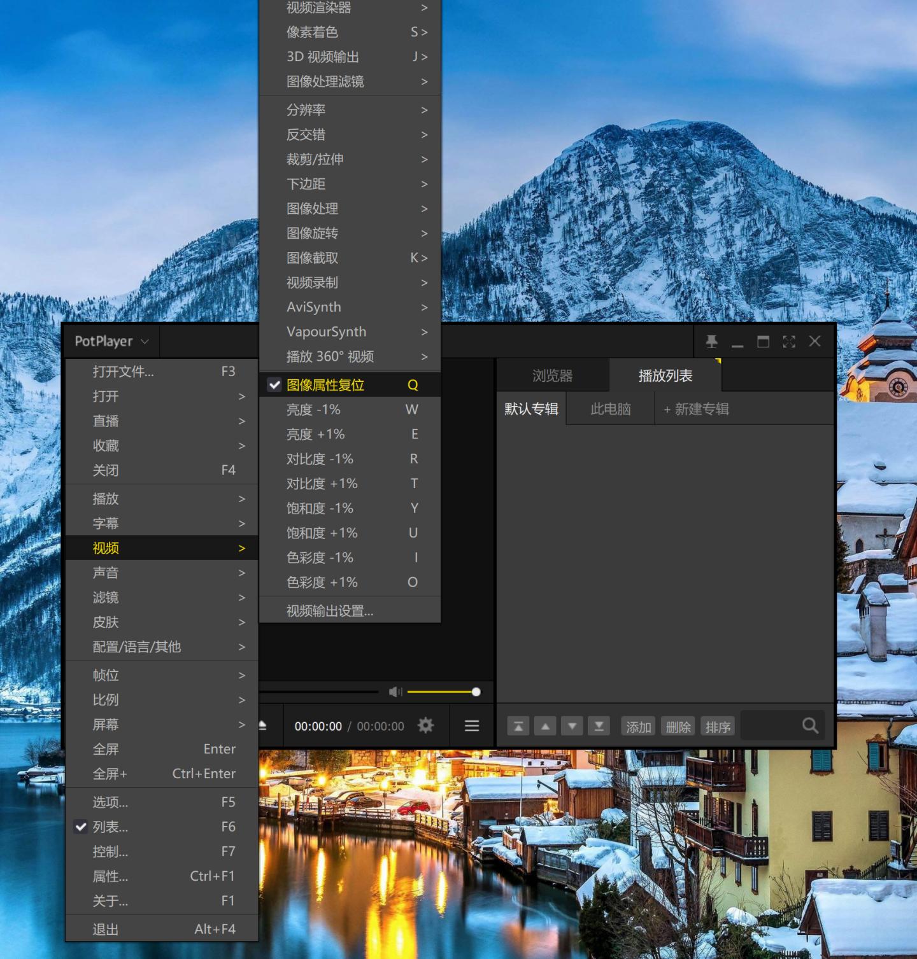Toggle the playlist hamburger icon

click(472, 725)
